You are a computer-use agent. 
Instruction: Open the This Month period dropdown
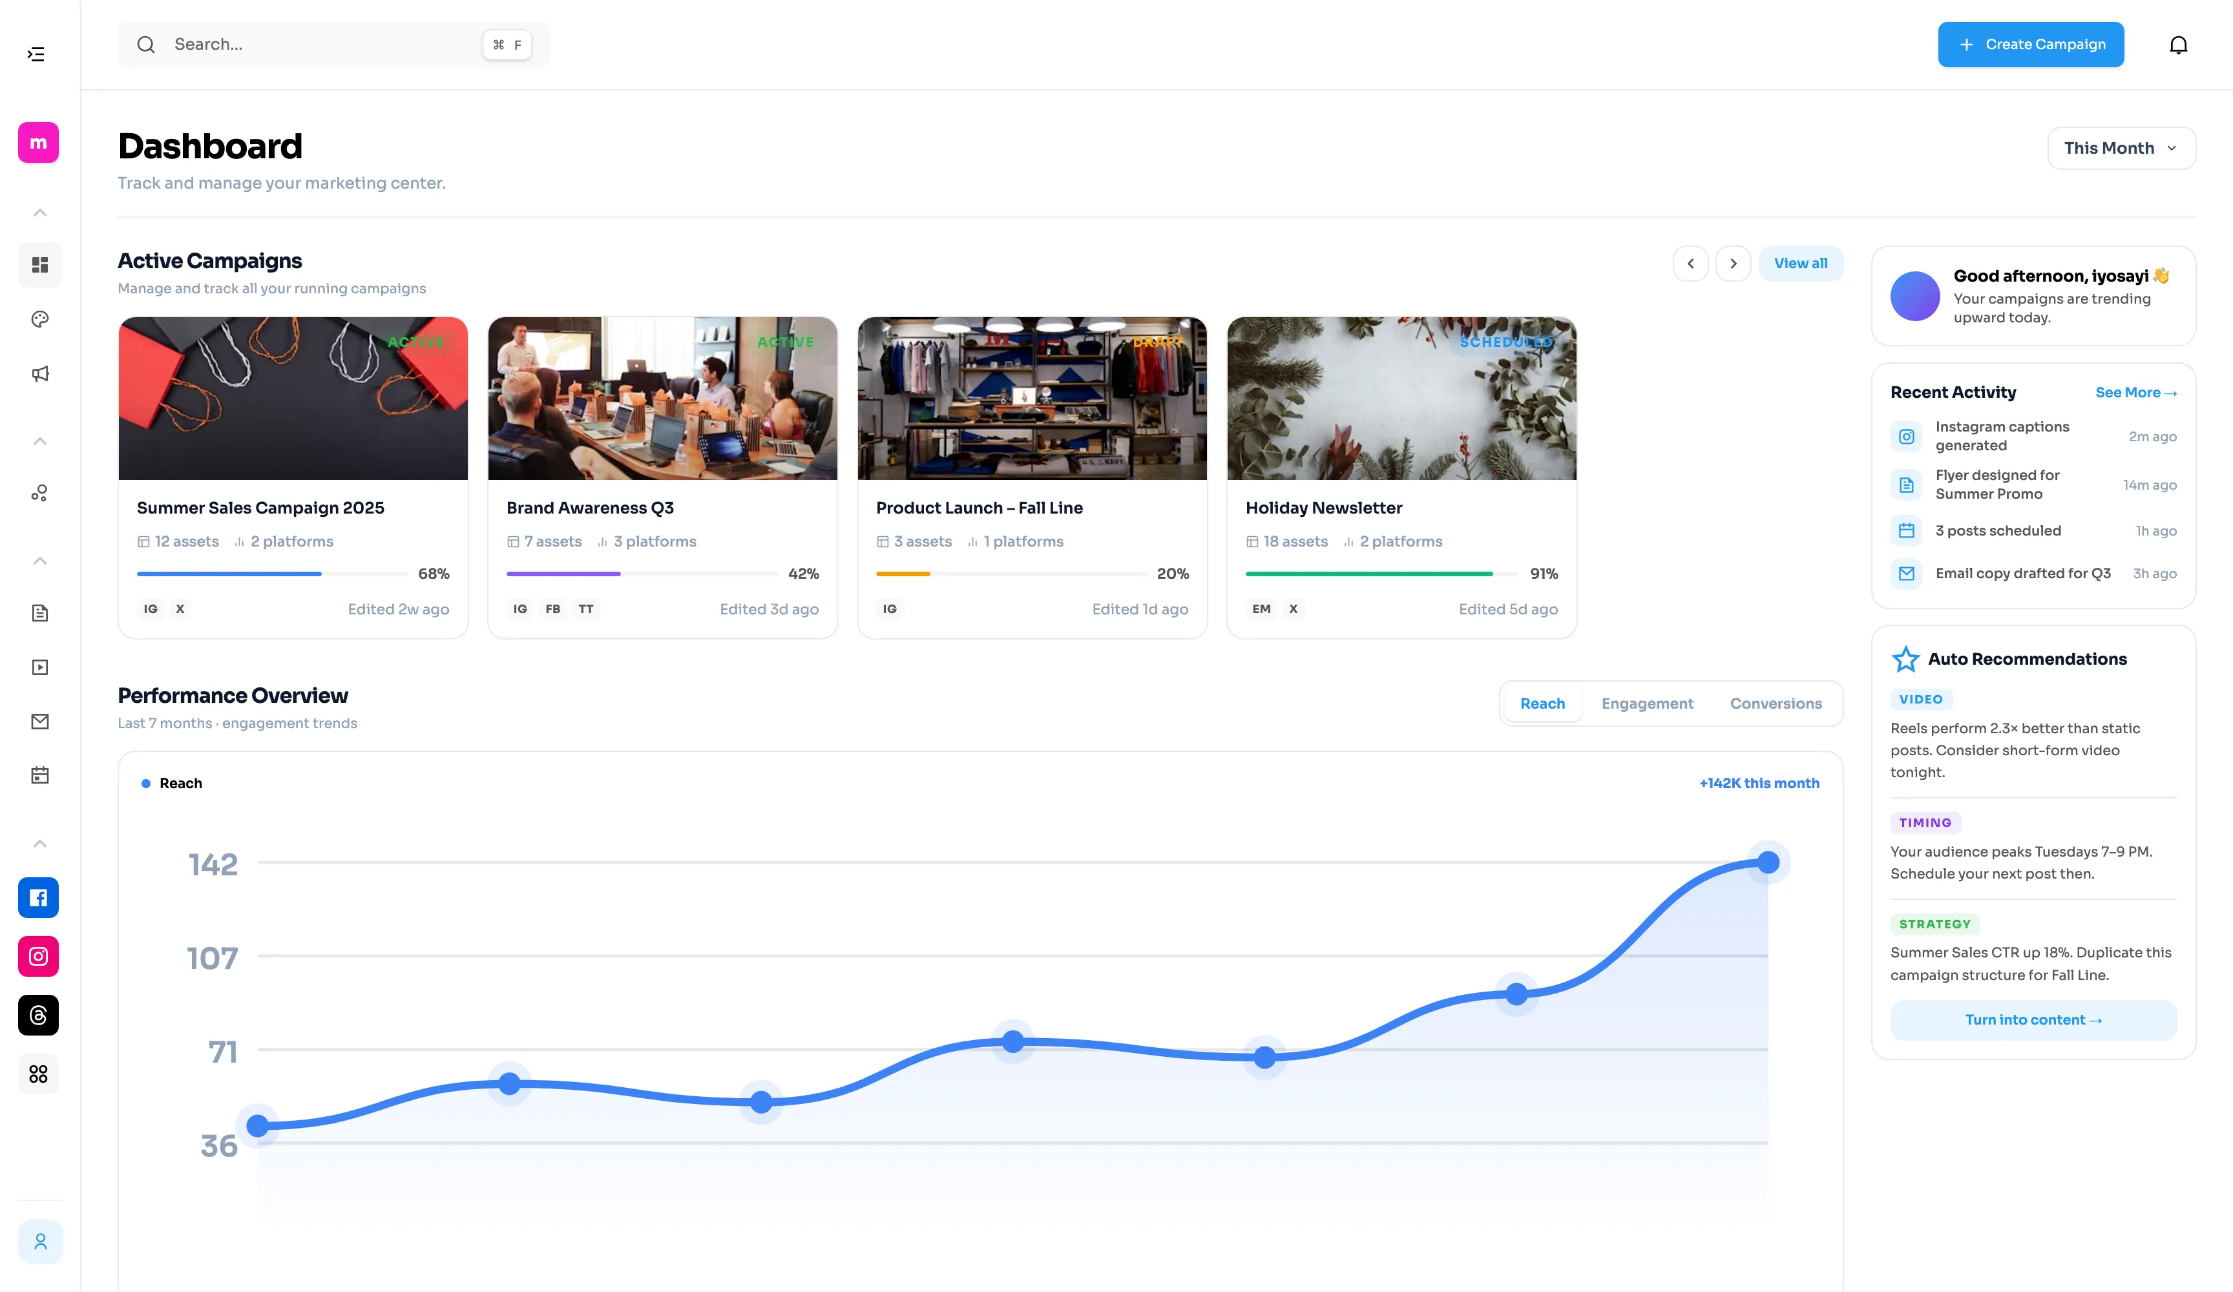click(2121, 148)
